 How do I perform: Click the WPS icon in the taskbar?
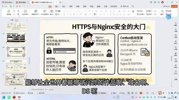pos(19,97)
